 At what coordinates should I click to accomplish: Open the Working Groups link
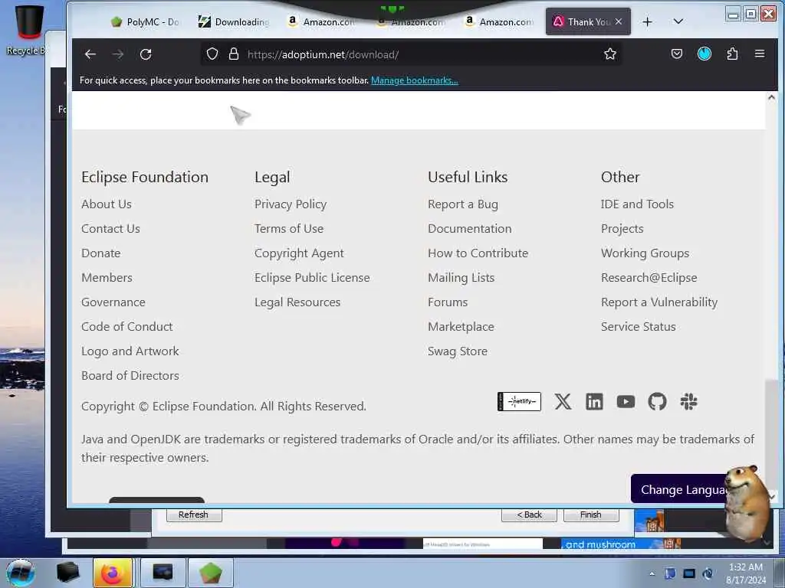click(x=645, y=253)
